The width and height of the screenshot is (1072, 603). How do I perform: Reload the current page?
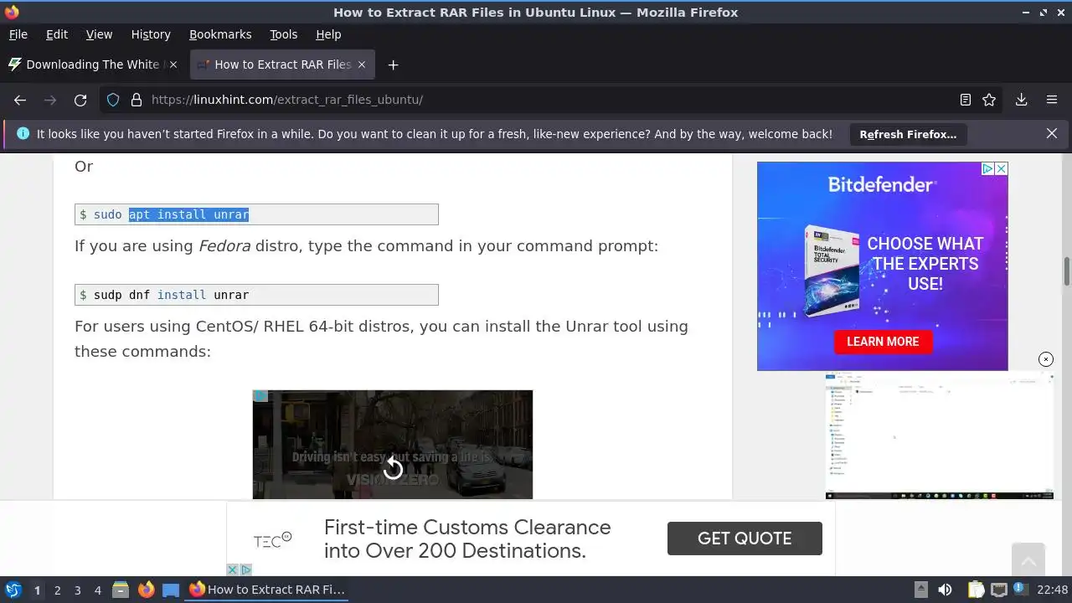(x=80, y=100)
